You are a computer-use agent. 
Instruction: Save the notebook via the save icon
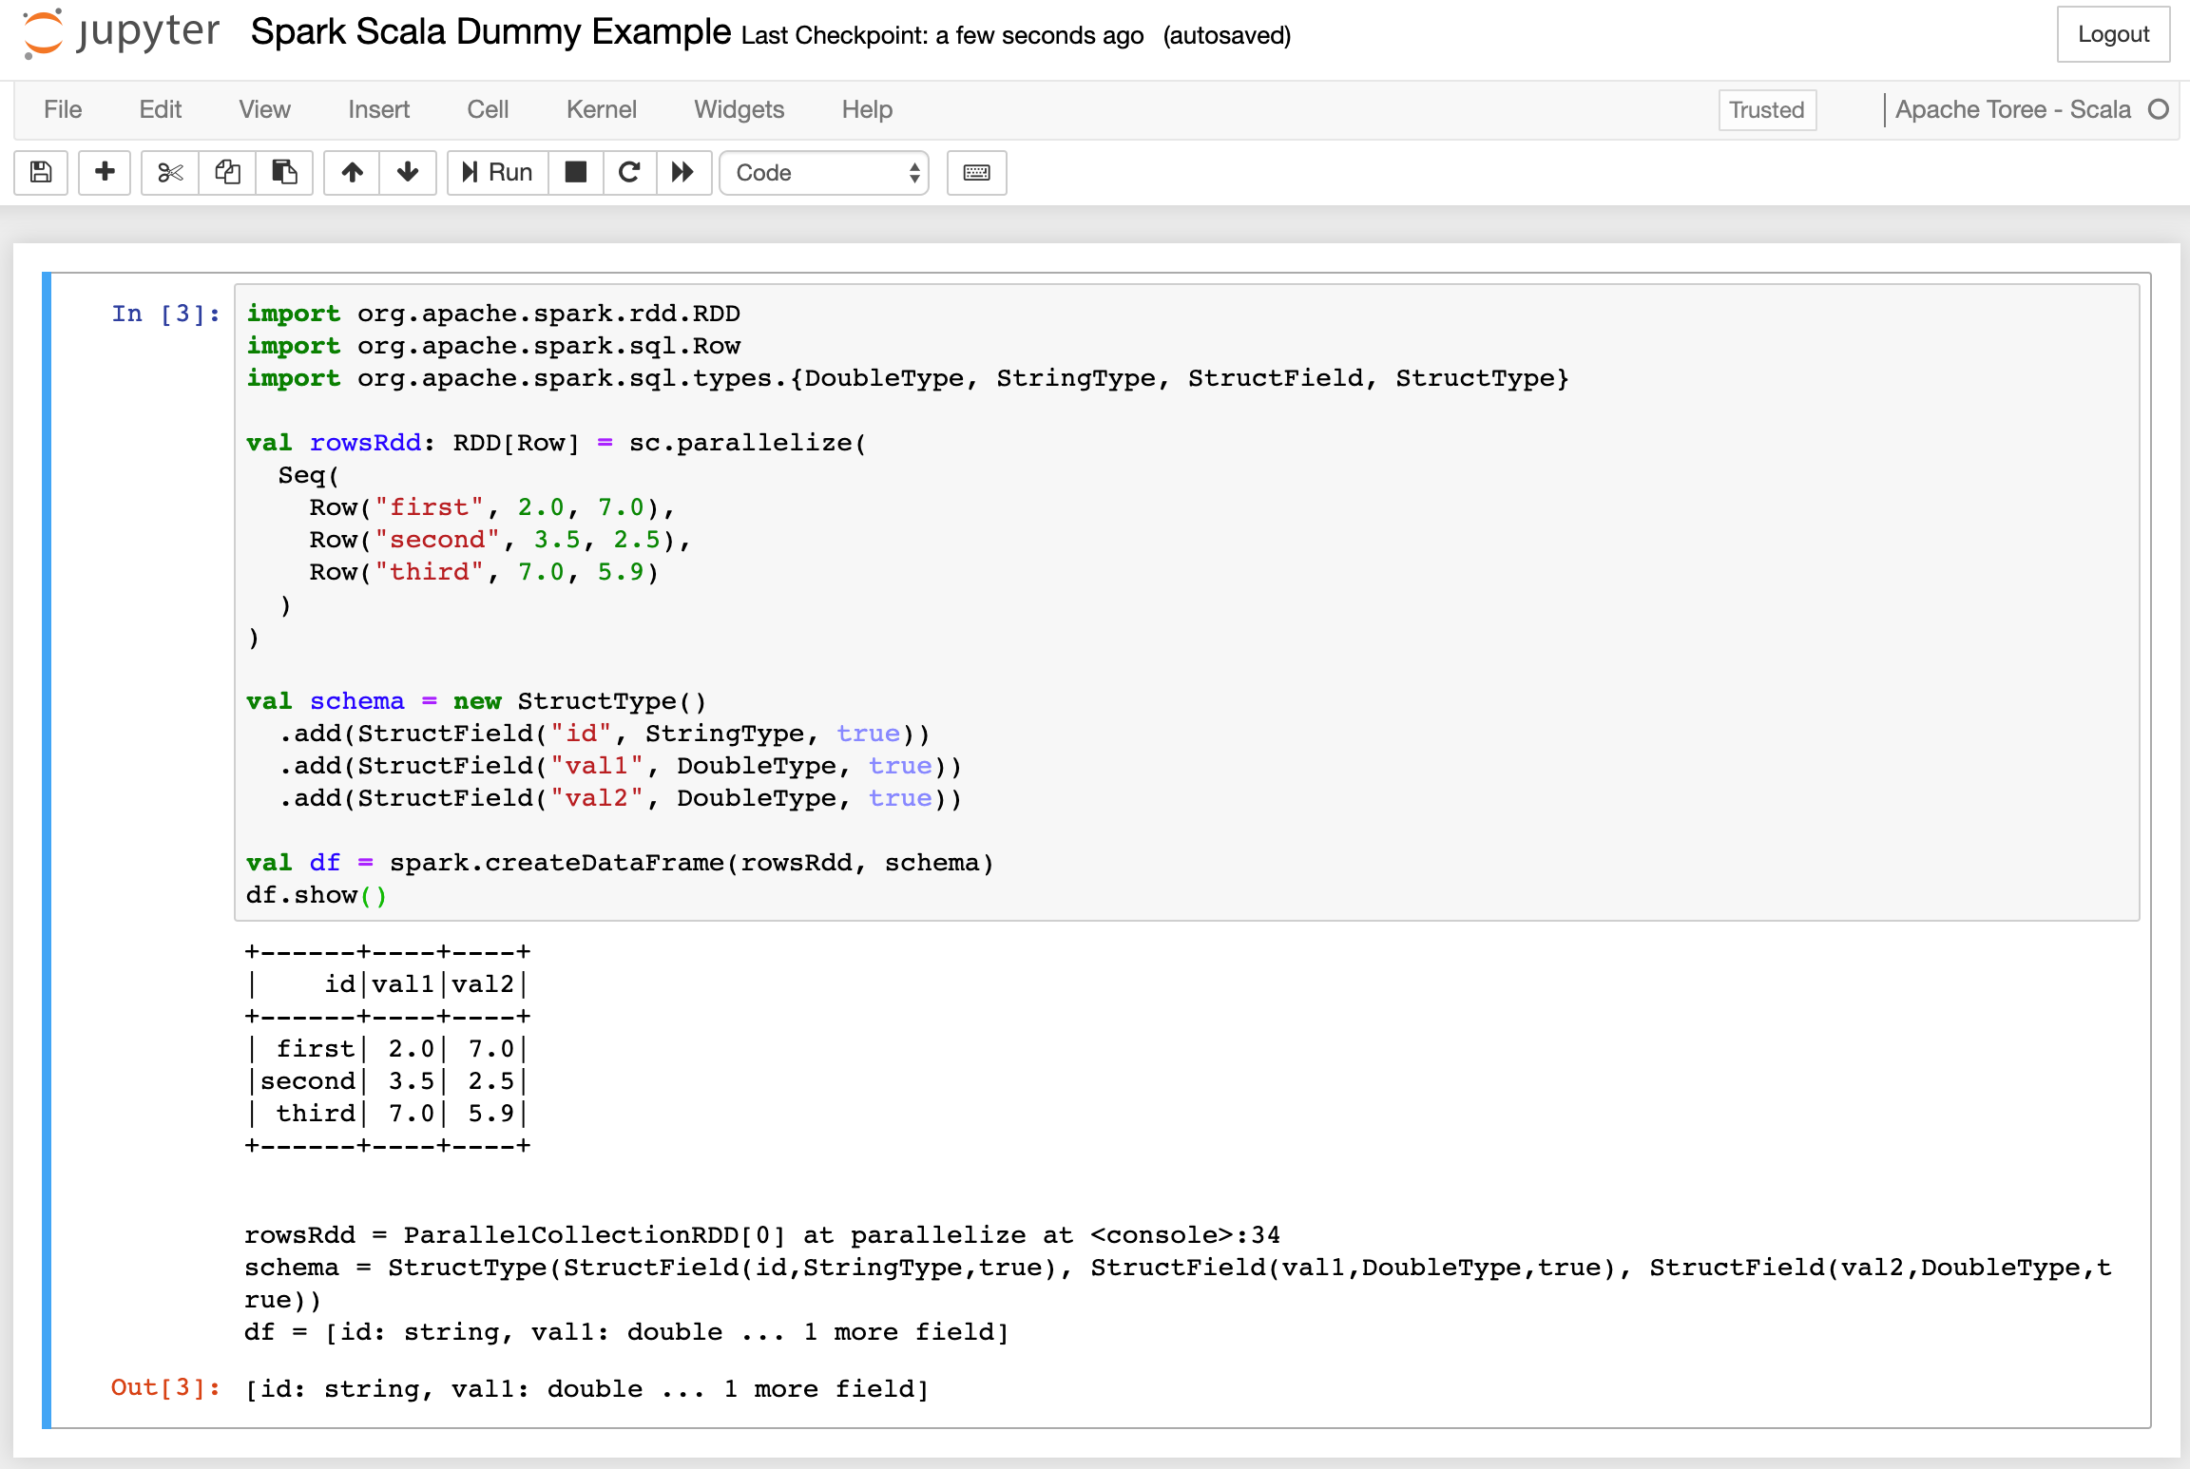click(40, 173)
